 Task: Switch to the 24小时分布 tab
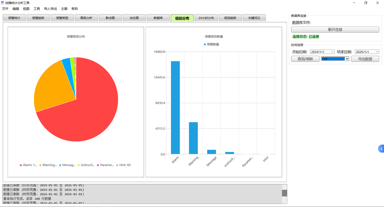pyautogui.click(x=206, y=18)
